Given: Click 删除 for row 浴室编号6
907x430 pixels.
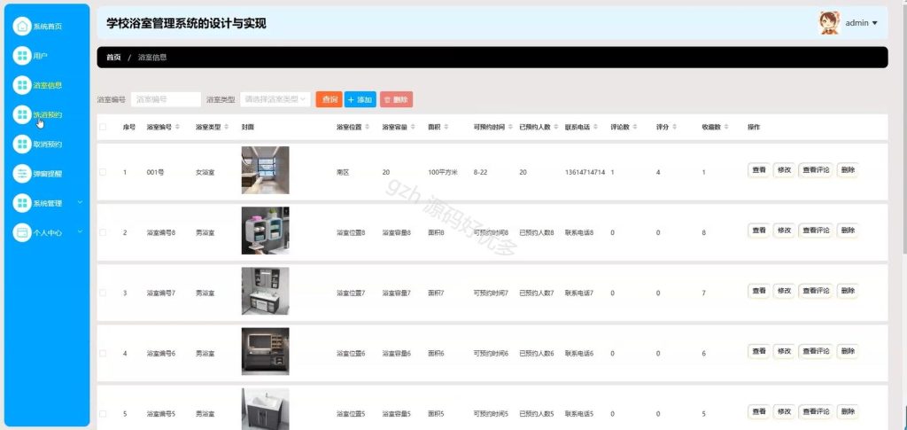Looking at the screenshot, I should [x=848, y=351].
